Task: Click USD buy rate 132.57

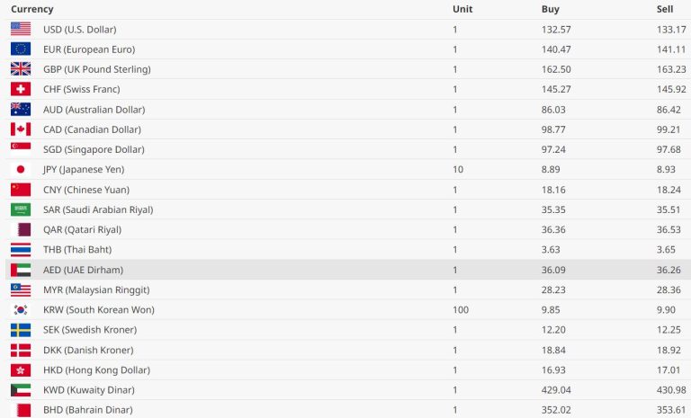Action: (x=556, y=30)
